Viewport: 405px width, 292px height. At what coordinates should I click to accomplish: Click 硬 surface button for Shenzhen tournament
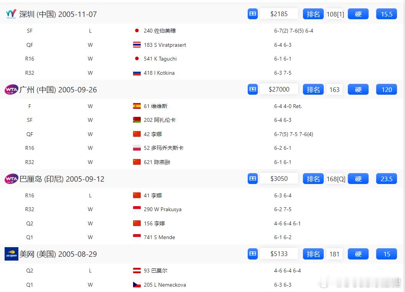(358, 14)
